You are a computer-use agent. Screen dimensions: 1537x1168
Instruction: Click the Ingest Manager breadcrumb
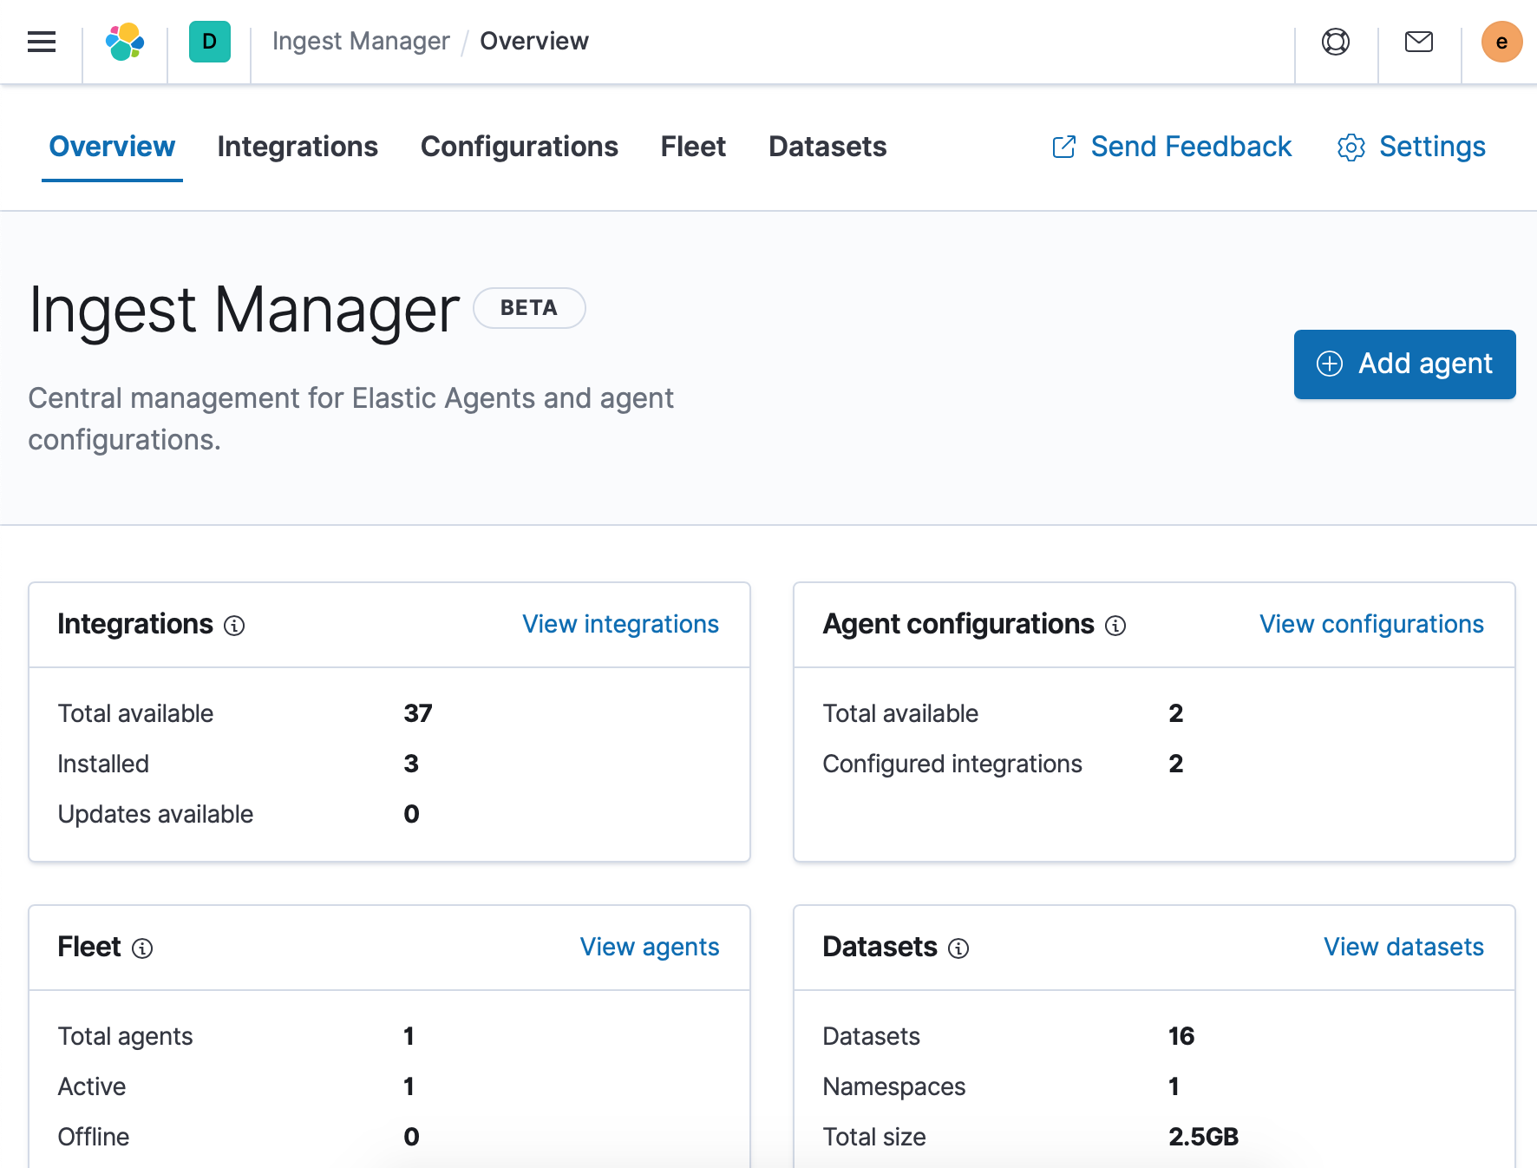pos(362,41)
